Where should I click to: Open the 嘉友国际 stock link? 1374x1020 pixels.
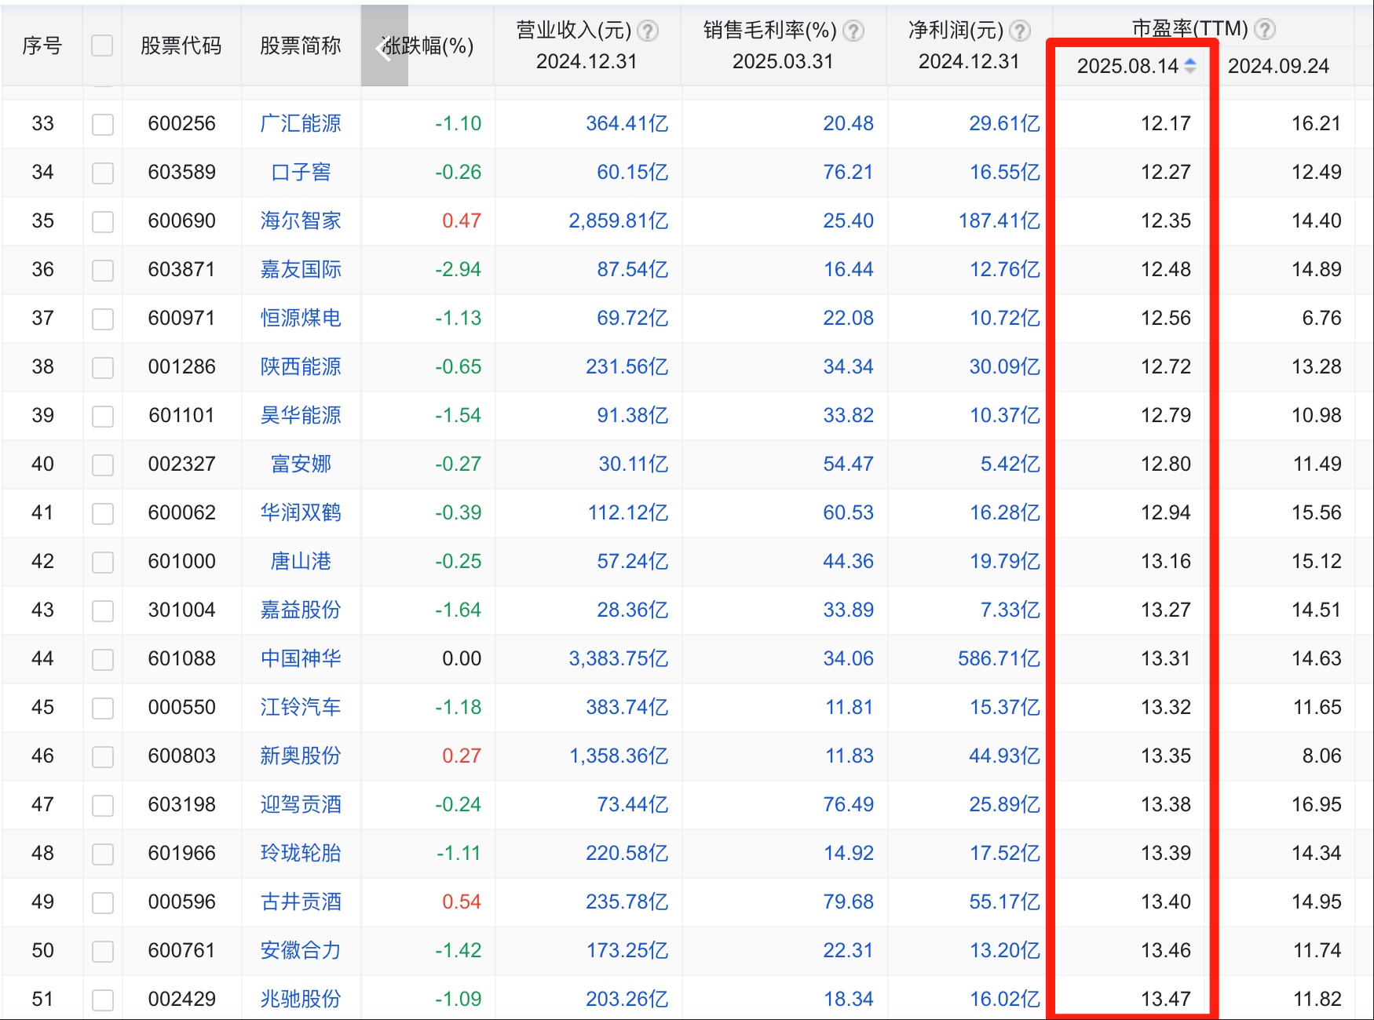[x=301, y=269]
